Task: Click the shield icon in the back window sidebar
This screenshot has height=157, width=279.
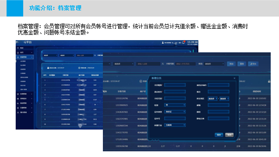Action: click(x=18, y=94)
